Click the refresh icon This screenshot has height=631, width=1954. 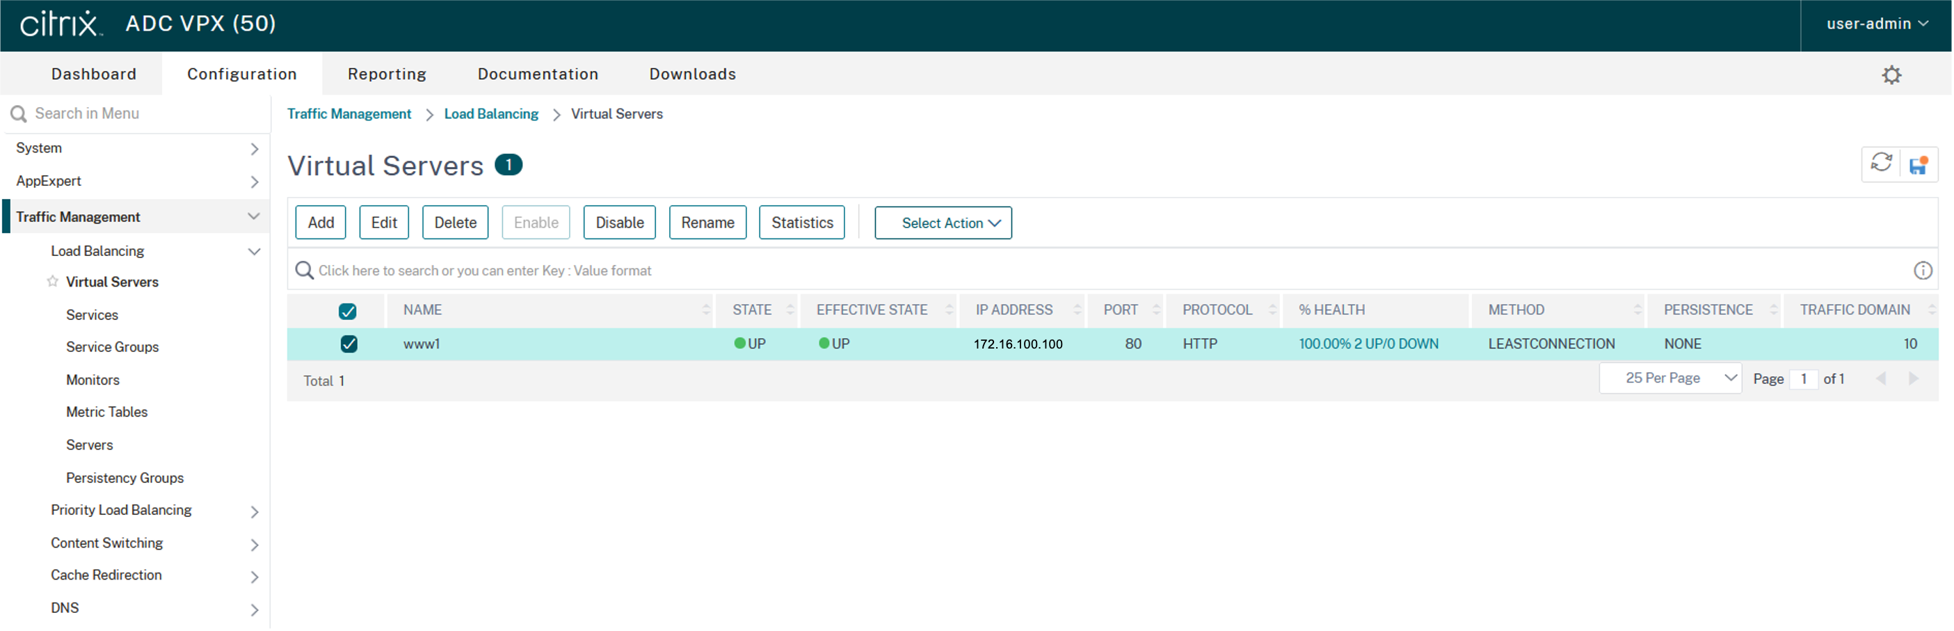pyautogui.click(x=1880, y=163)
